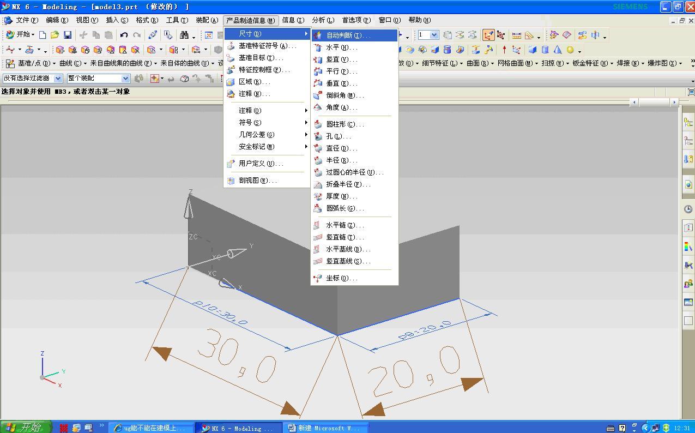
Task: Click the binoculars find icon
Action: coord(184,35)
